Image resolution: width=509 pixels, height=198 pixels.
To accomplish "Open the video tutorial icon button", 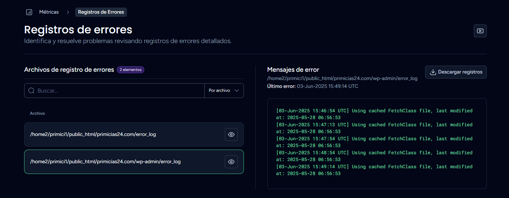I will pyautogui.click(x=480, y=31).
